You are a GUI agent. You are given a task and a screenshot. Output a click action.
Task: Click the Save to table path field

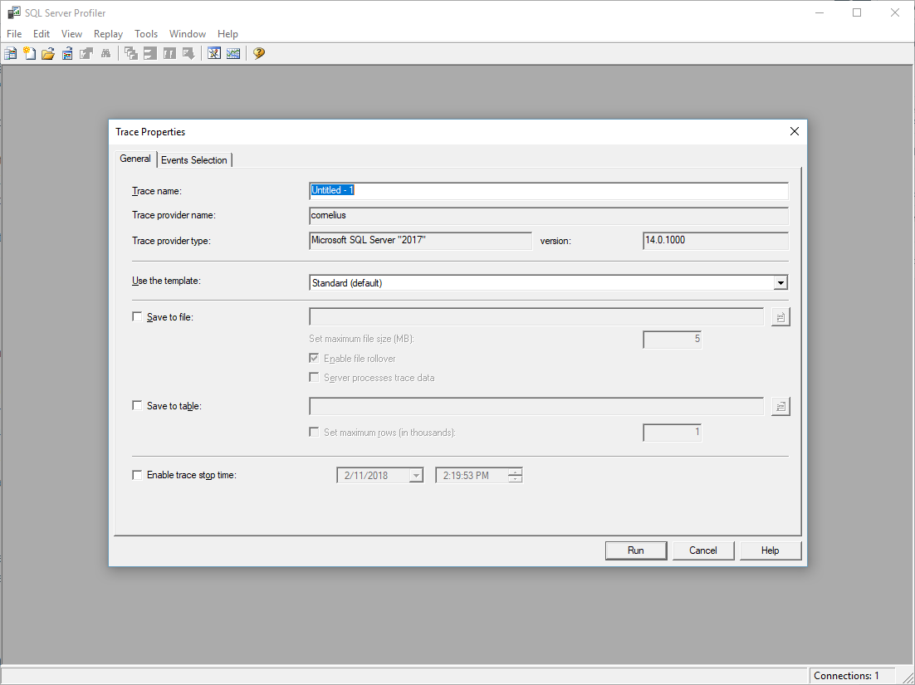536,406
